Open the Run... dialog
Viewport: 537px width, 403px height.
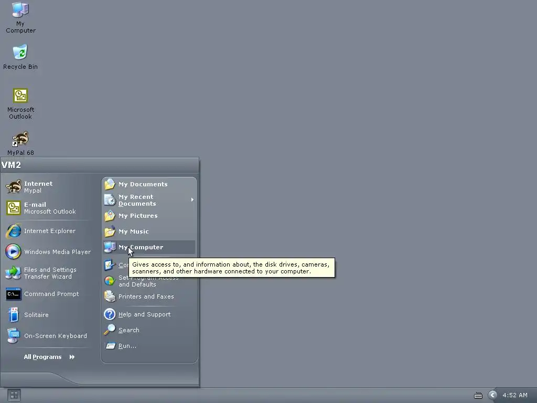pos(149,346)
